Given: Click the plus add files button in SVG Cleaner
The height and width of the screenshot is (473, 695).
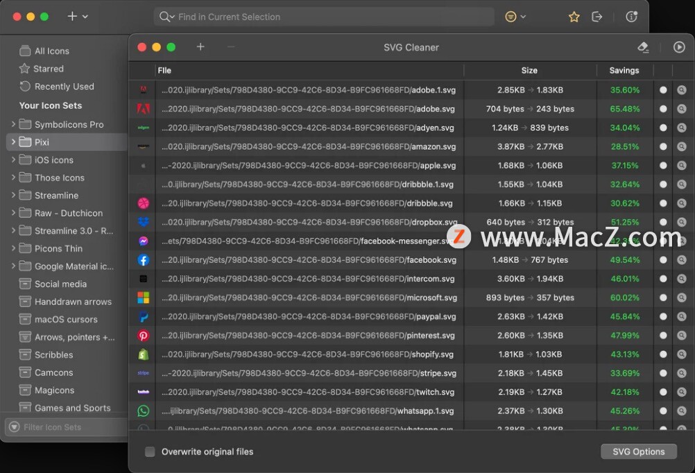Looking at the screenshot, I should (x=200, y=46).
